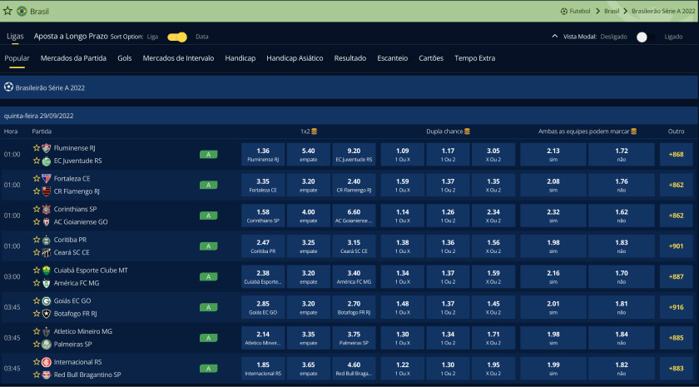Screen dimensions: 699x387
Task: Favorite Ceará SC CE with its star
Action: click(37, 252)
